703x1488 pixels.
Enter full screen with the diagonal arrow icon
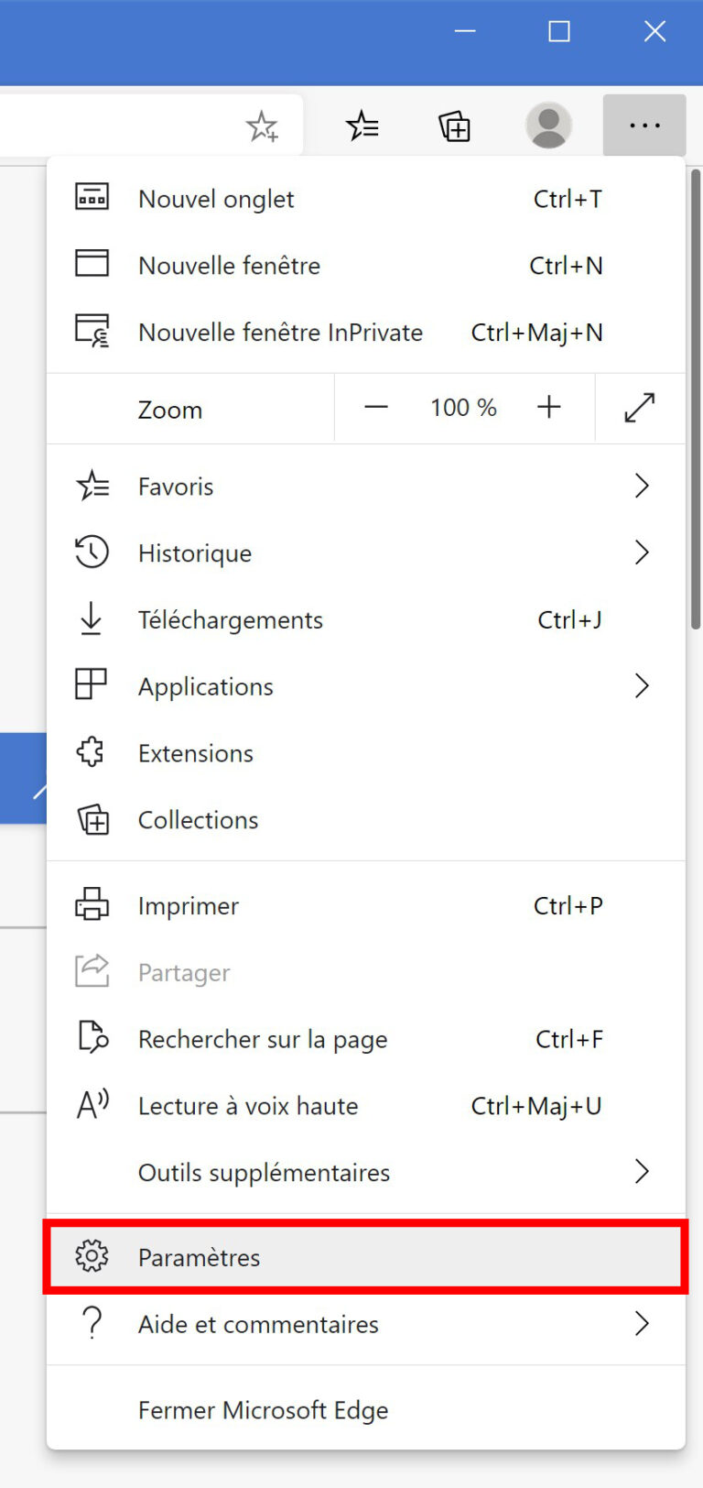pos(640,408)
